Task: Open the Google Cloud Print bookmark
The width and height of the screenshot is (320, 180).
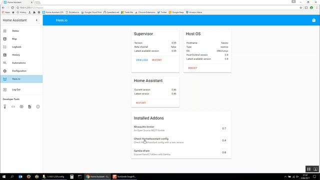Action: coord(91,12)
